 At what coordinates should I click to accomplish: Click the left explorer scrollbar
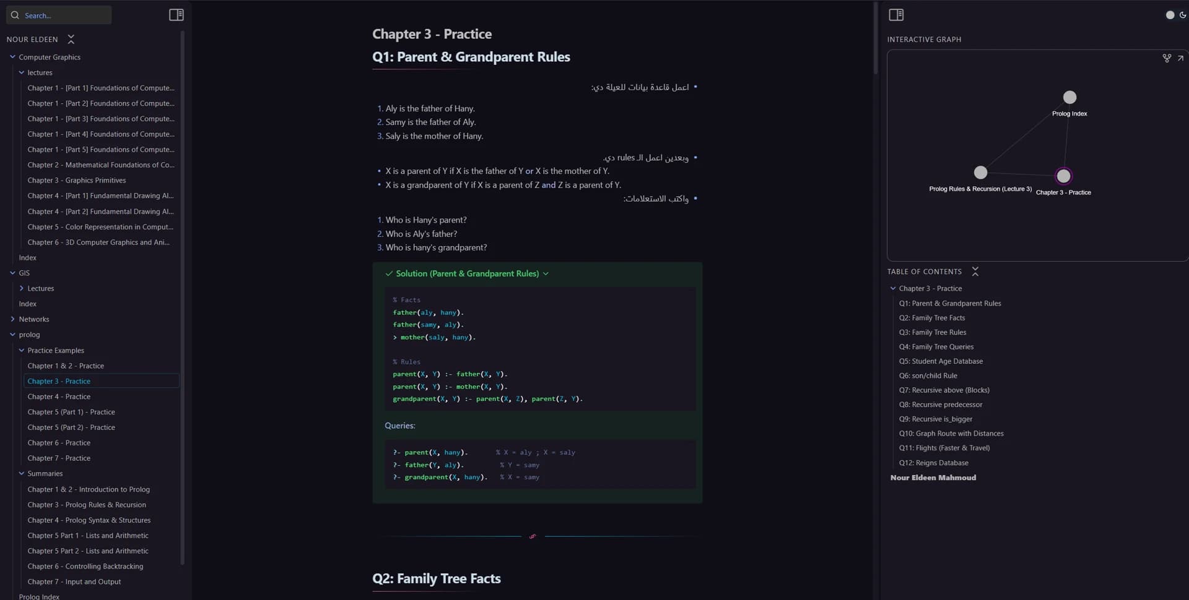coord(182,297)
